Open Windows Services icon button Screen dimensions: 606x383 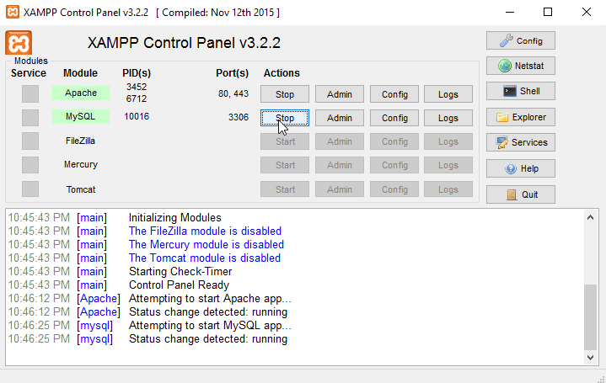(521, 142)
